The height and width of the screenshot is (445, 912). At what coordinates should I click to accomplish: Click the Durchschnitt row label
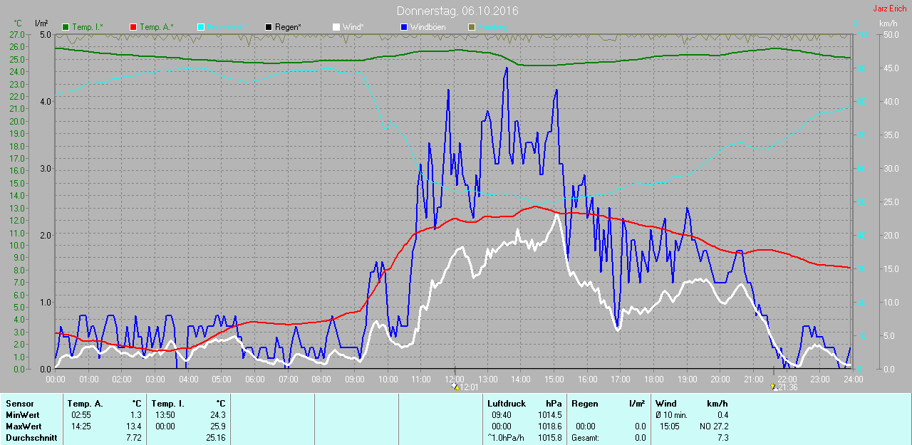tap(31, 438)
